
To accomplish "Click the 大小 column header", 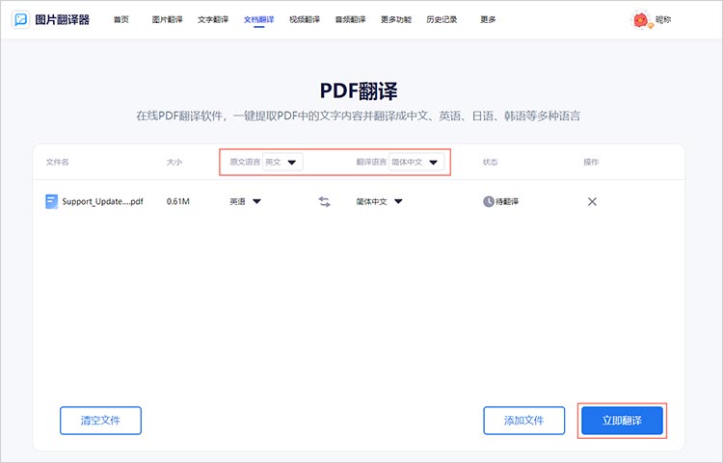I will click(x=174, y=162).
